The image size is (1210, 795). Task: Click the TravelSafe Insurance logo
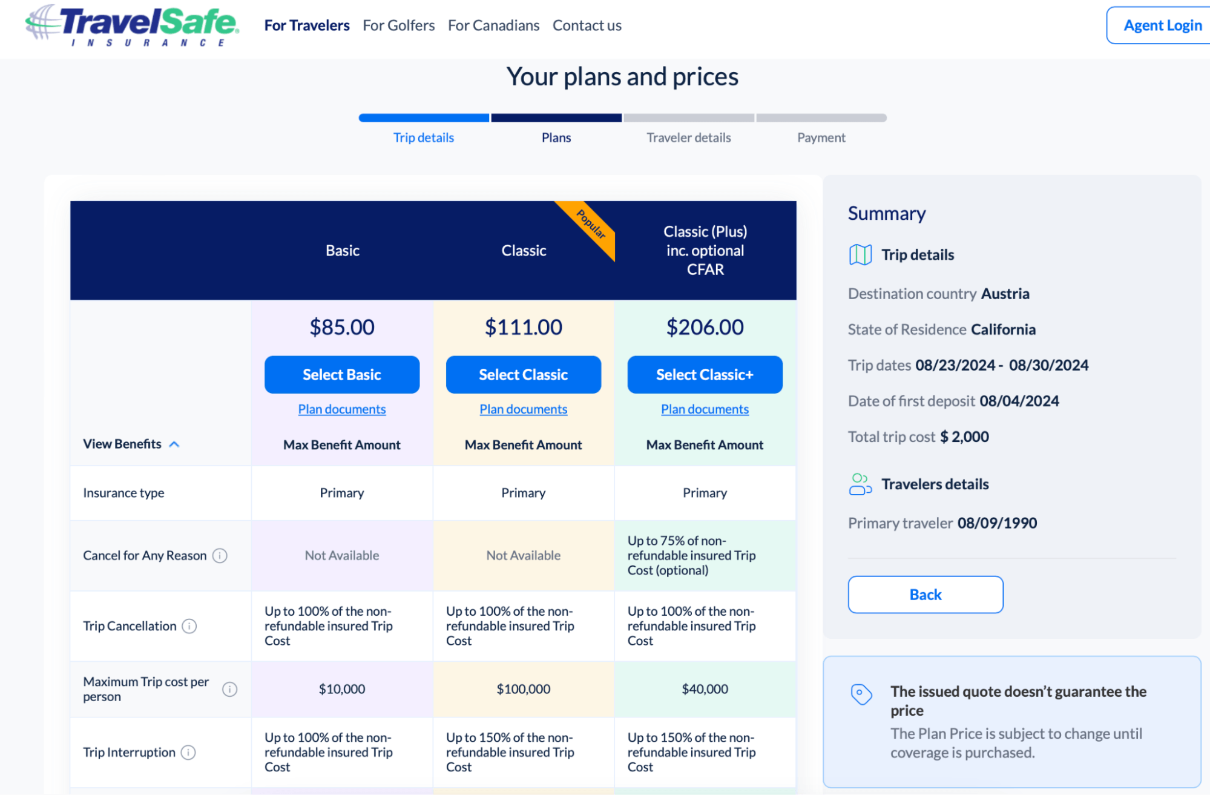pos(132,25)
